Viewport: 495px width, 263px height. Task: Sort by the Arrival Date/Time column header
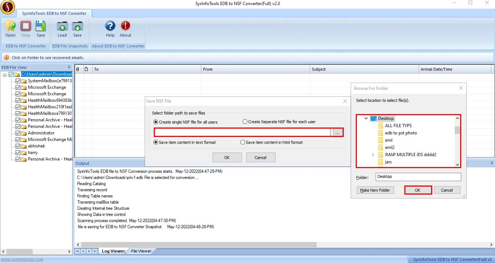(455, 69)
